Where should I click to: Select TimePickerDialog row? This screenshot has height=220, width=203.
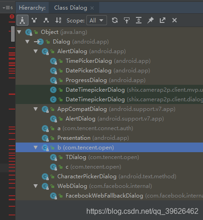[x=109, y=61]
